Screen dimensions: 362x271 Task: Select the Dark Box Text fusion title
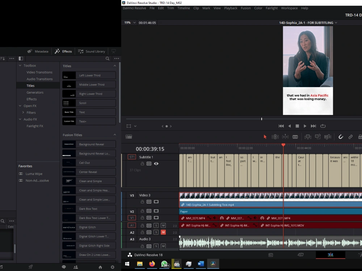pyautogui.click(x=89, y=209)
